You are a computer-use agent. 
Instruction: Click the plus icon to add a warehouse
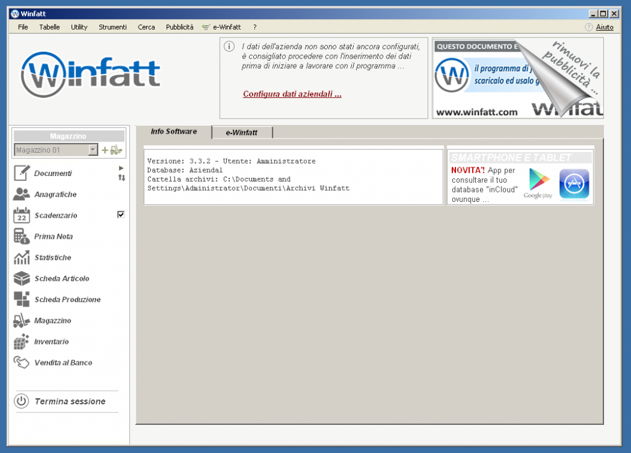click(x=105, y=149)
